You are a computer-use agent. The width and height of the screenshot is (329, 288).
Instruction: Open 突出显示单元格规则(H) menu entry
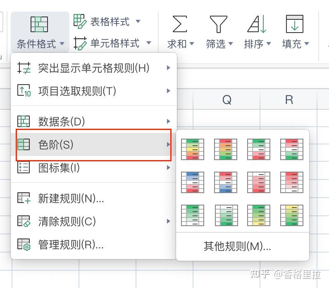click(94, 68)
